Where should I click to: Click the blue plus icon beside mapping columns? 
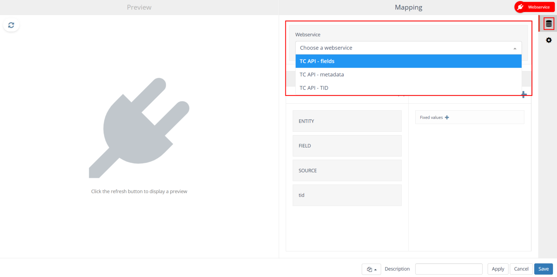pyautogui.click(x=524, y=95)
